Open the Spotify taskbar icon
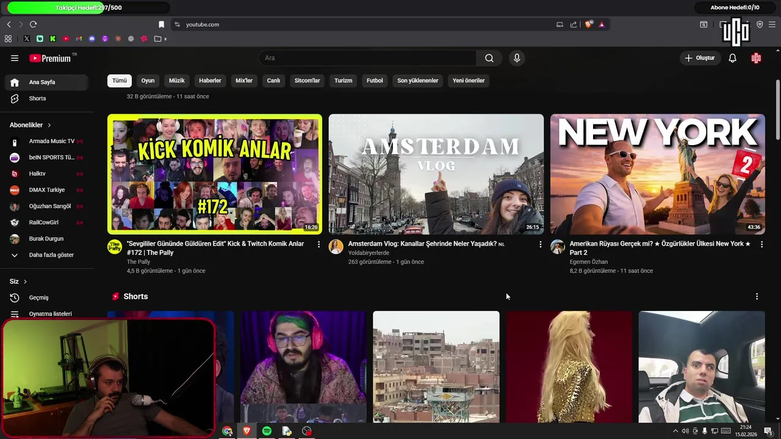Viewport: 781px width, 439px height. (x=267, y=431)
